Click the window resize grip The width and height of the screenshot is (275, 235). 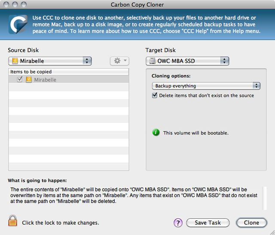point(272,232)
